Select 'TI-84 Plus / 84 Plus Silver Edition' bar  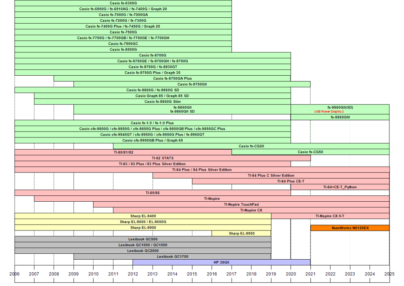tap(202, 170)
